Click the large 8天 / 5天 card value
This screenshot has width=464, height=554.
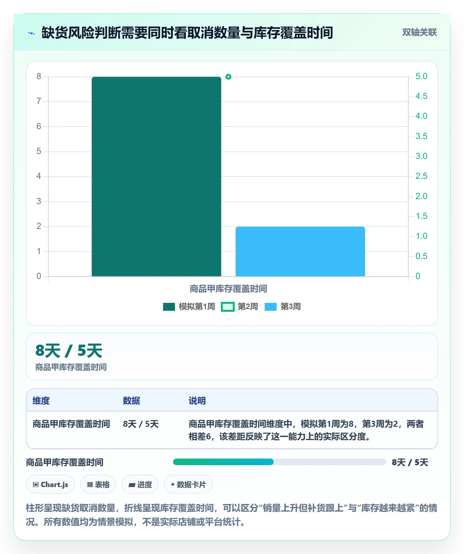(69, 351)
